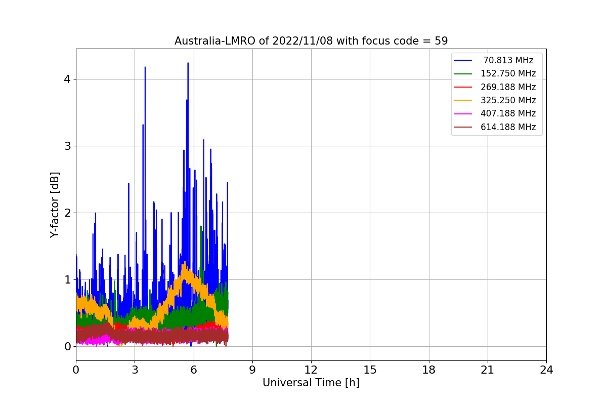Click x-axis tick label 18
This screenshot has width=607, height=405.
[x=428, y=370]
